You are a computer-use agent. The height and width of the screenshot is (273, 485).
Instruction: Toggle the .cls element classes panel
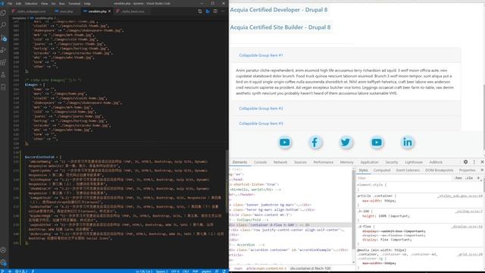tap(469, 178)
